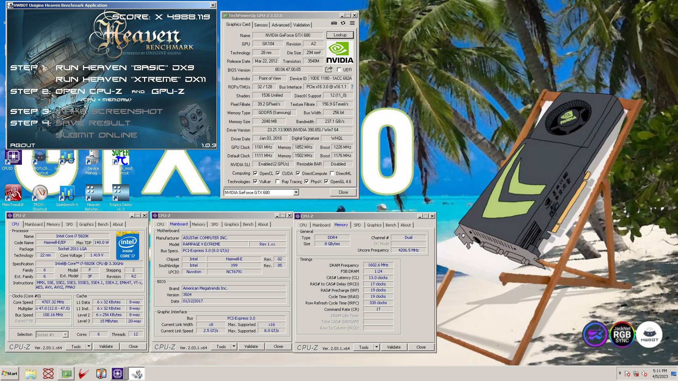Switch to the purple CPU-Z taskbar button

point(118,374)
